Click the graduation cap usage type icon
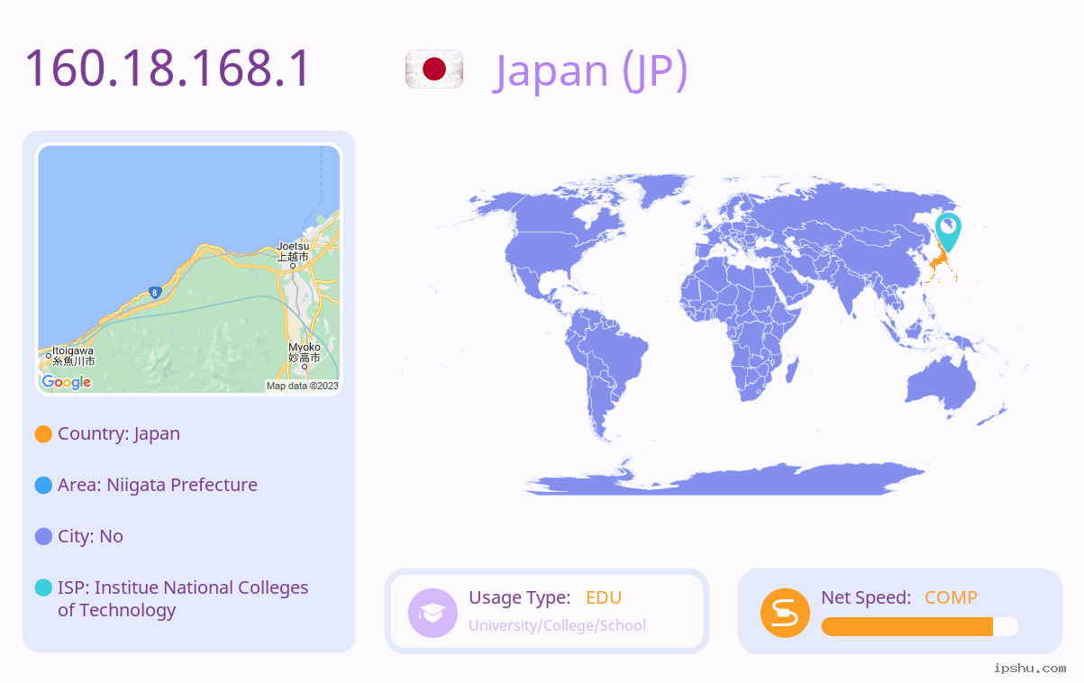 tap(433, 613)
